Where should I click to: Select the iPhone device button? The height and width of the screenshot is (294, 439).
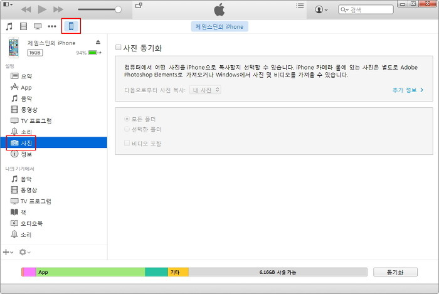(71, 26)
